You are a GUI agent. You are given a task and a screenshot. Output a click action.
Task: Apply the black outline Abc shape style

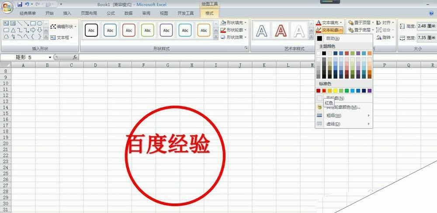click(x=91, y=30)
